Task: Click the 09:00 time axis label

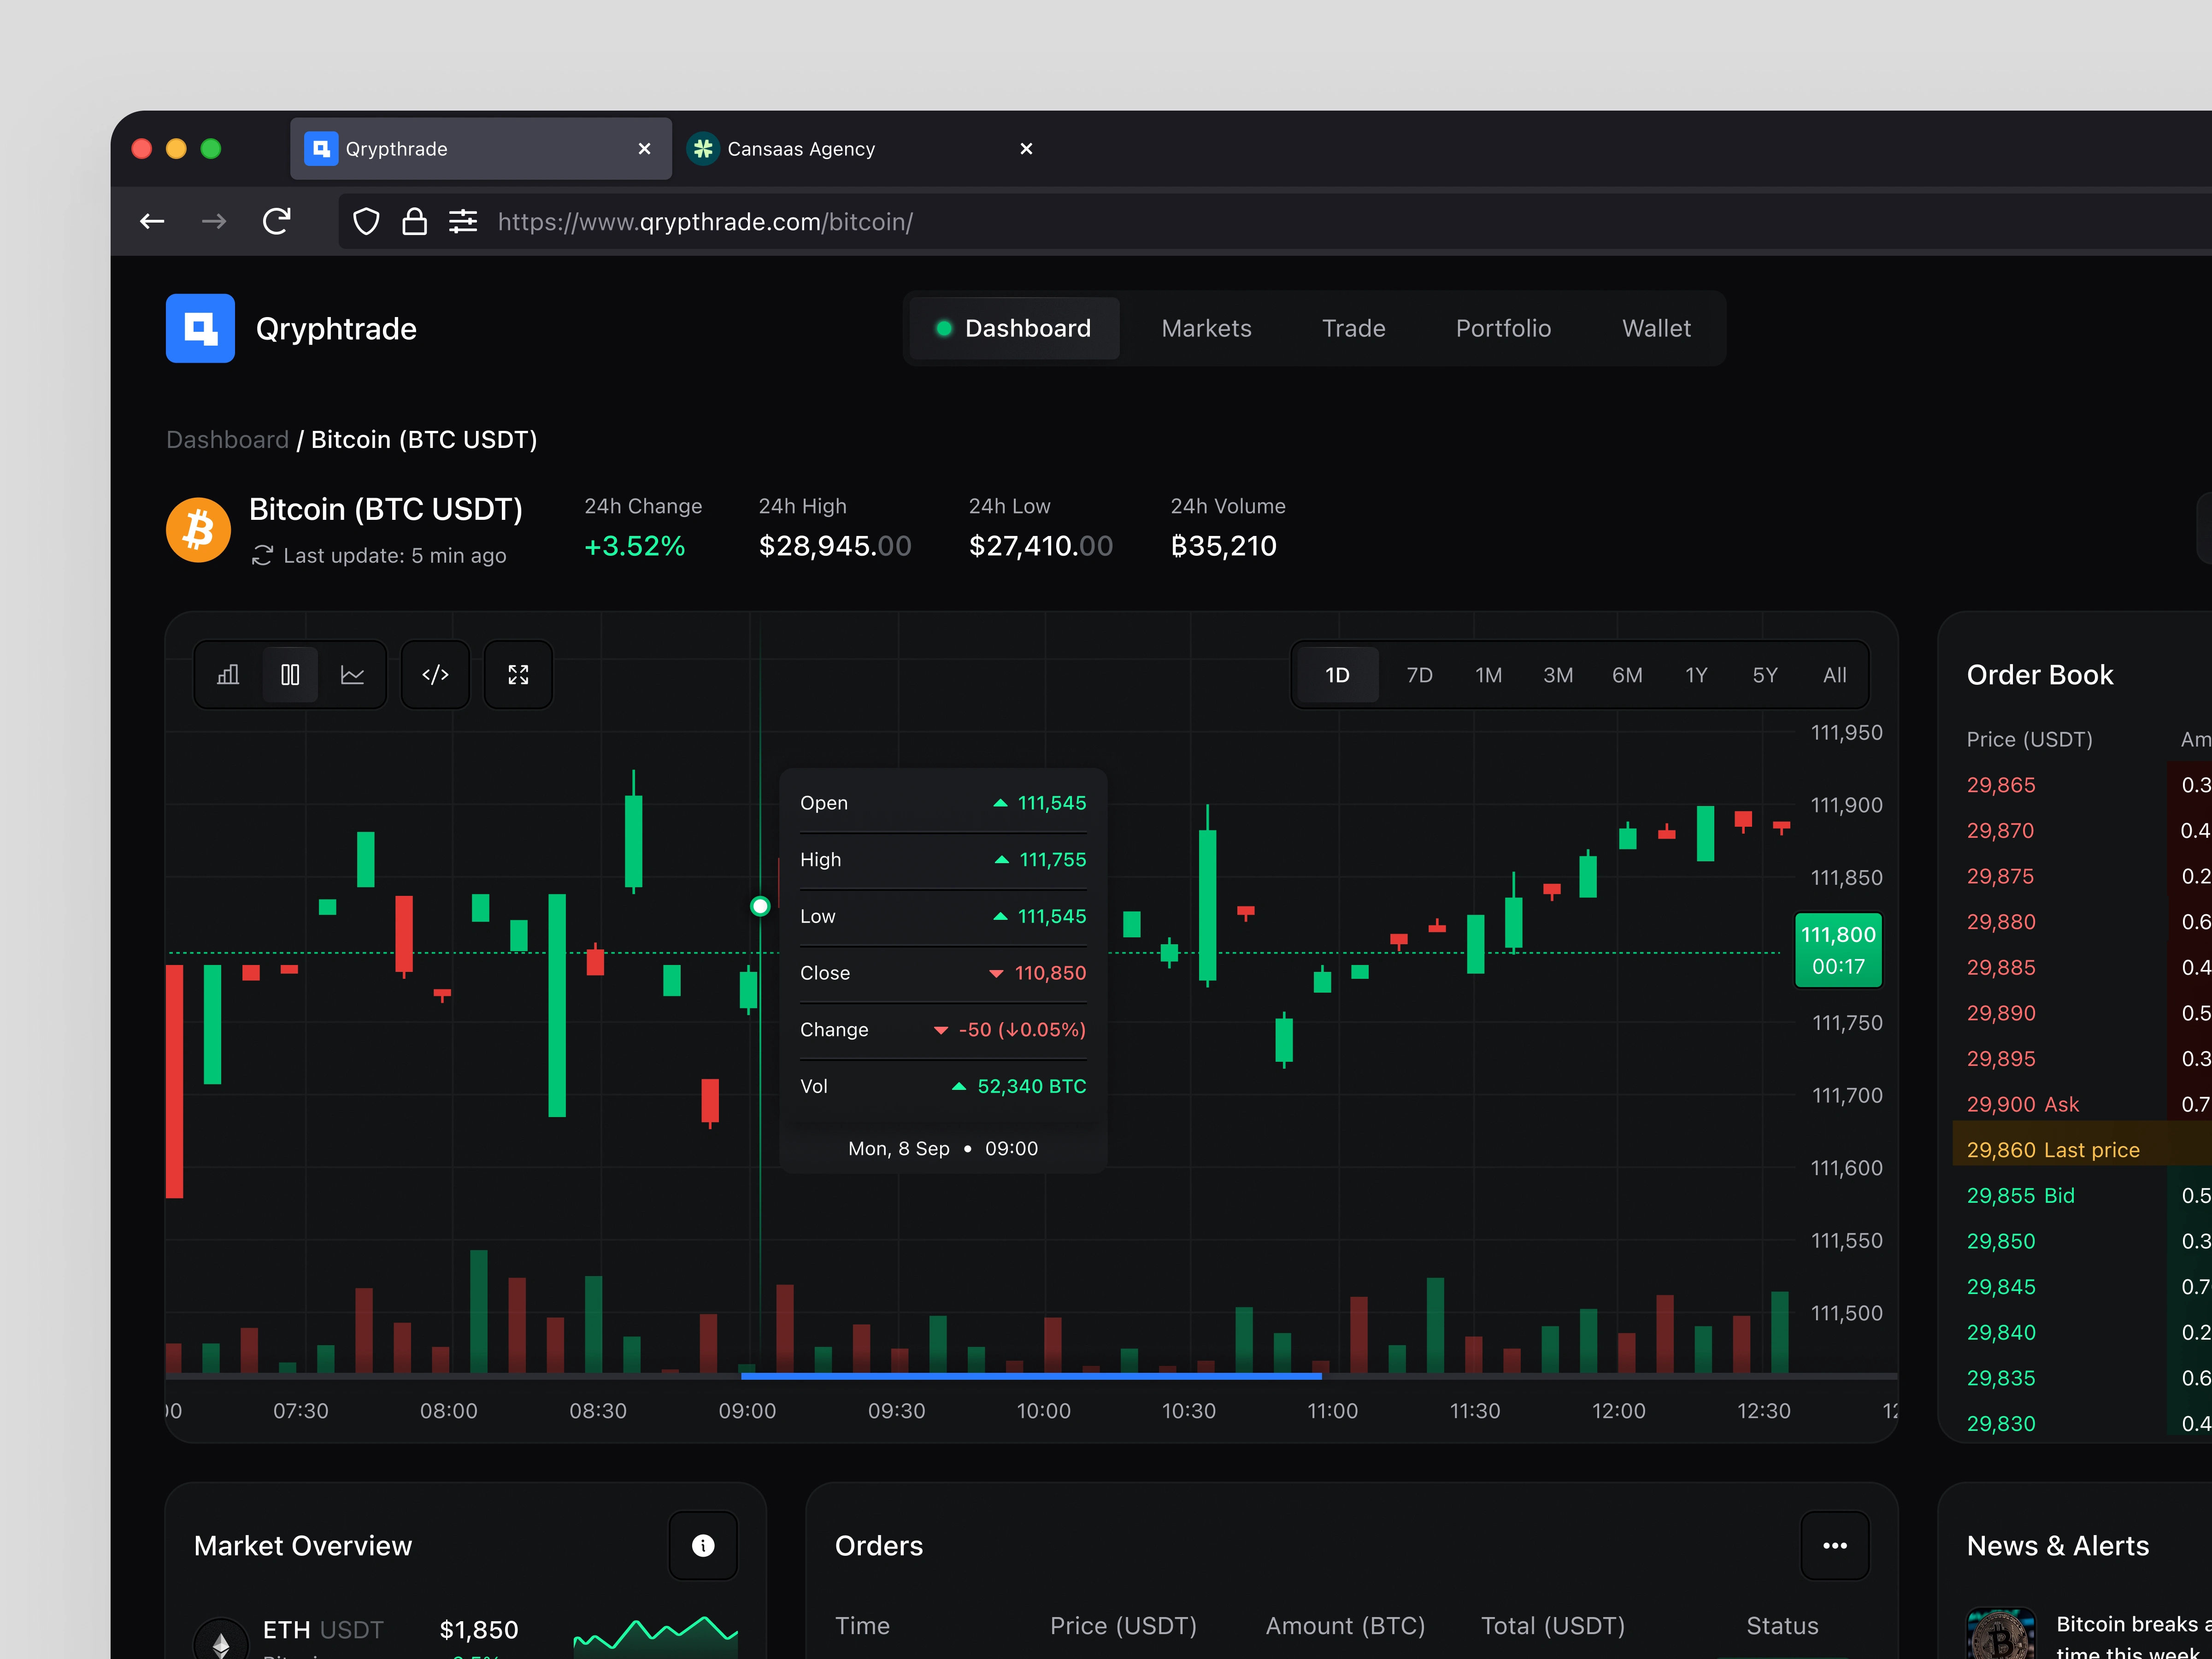Action: 747,1411
